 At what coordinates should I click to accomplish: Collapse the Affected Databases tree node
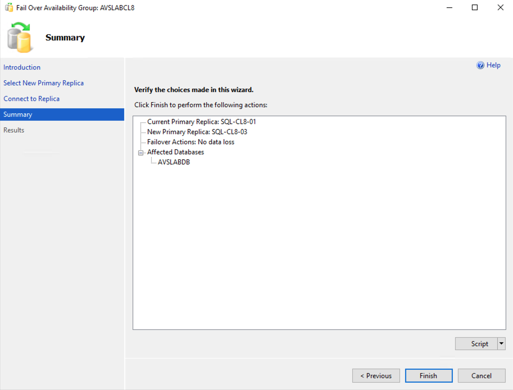click(140, 153)
